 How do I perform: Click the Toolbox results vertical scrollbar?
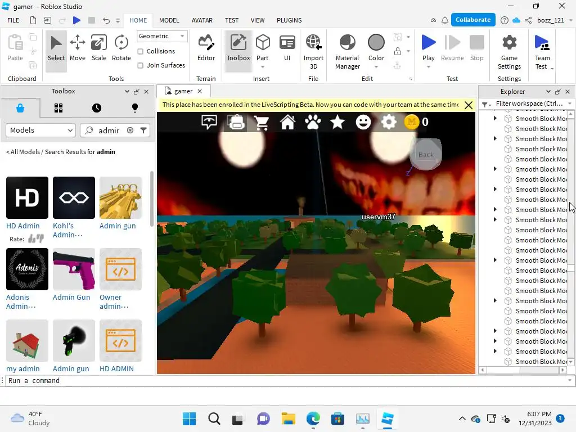coord(152,199)
